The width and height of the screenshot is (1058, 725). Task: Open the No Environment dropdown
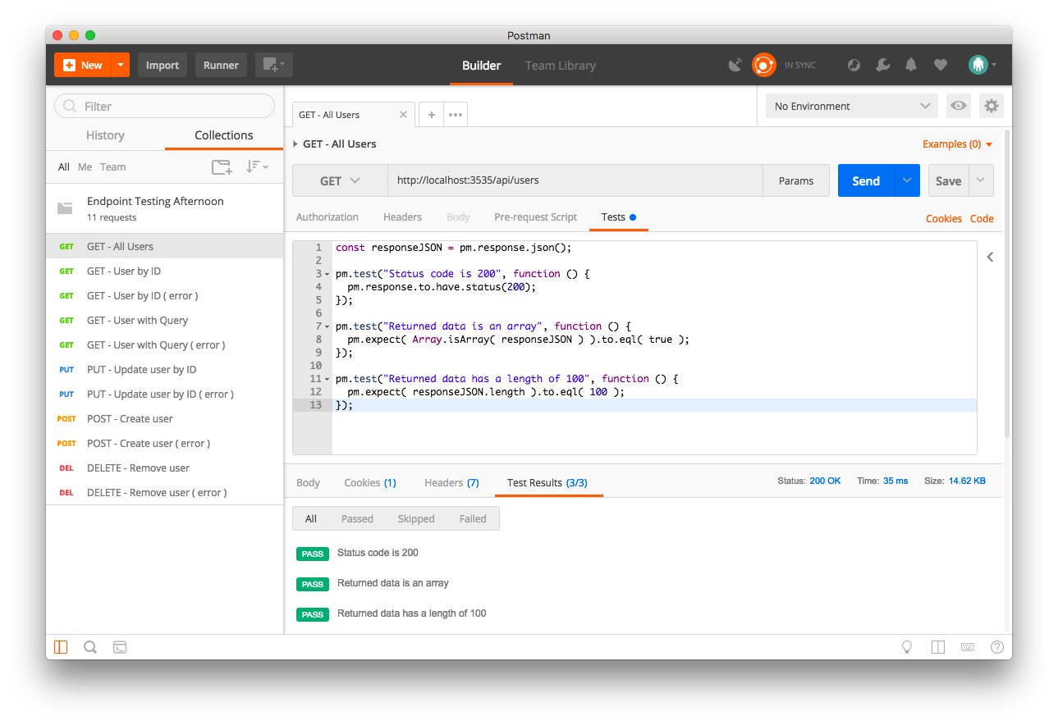pos(852,106)
